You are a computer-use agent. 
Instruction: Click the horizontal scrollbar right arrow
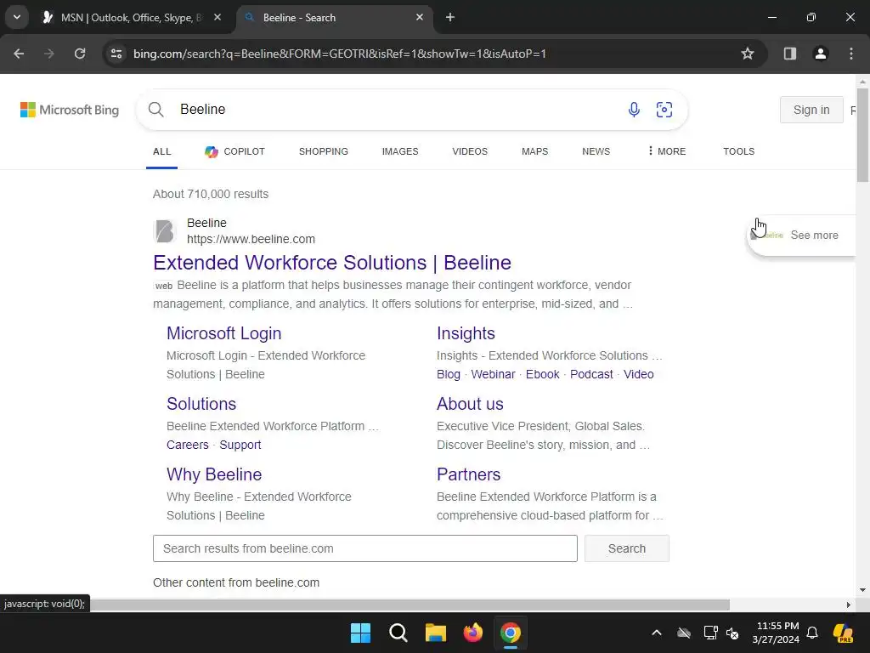[x=849, y=605]
